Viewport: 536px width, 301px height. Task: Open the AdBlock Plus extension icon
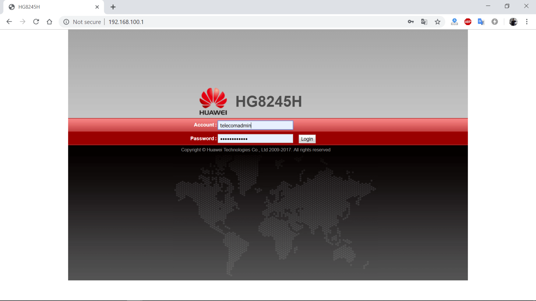tap(468, 22)
